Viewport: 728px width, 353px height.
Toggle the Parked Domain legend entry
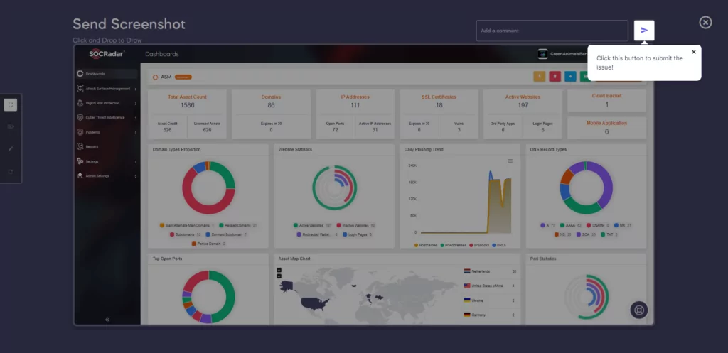[x=208, y=244]
